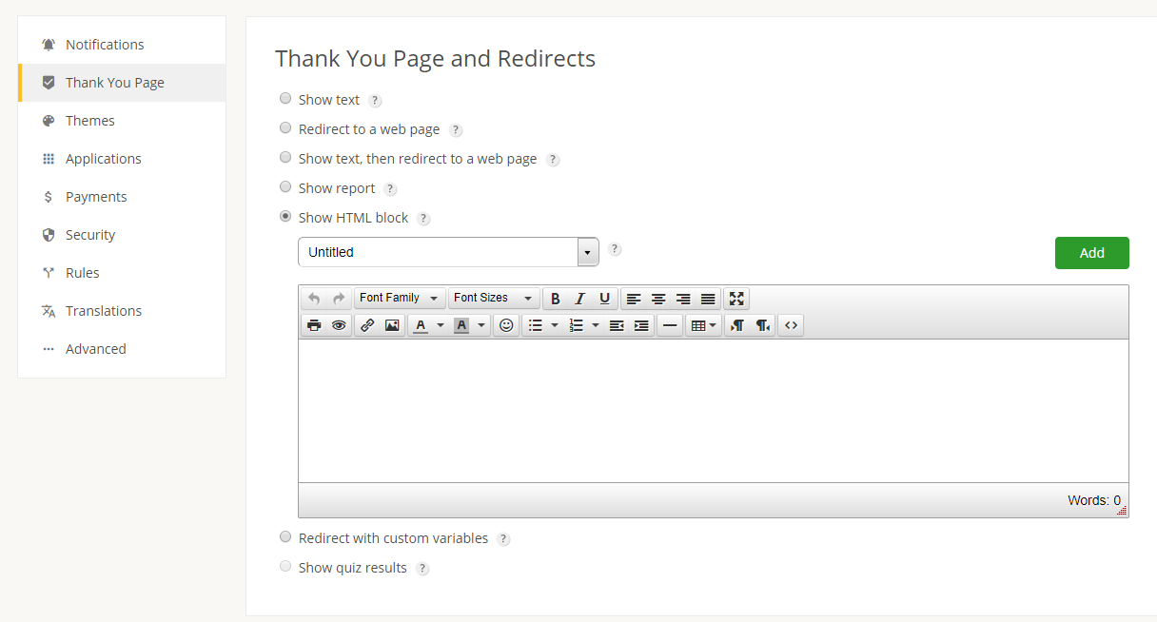Go to the Thank You Page section
The height and width of the screenshot is (622, 1157).
(x=122, y=83)
